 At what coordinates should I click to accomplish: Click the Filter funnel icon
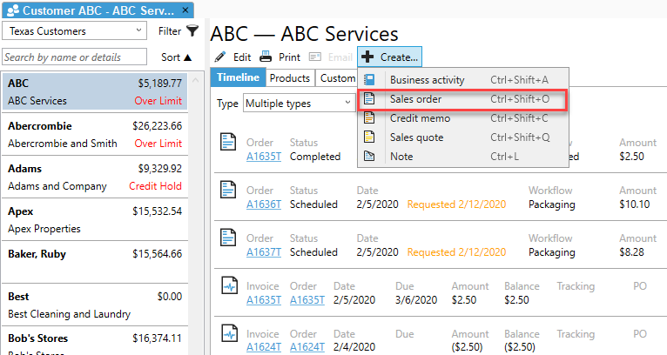[x=192, y=30]
